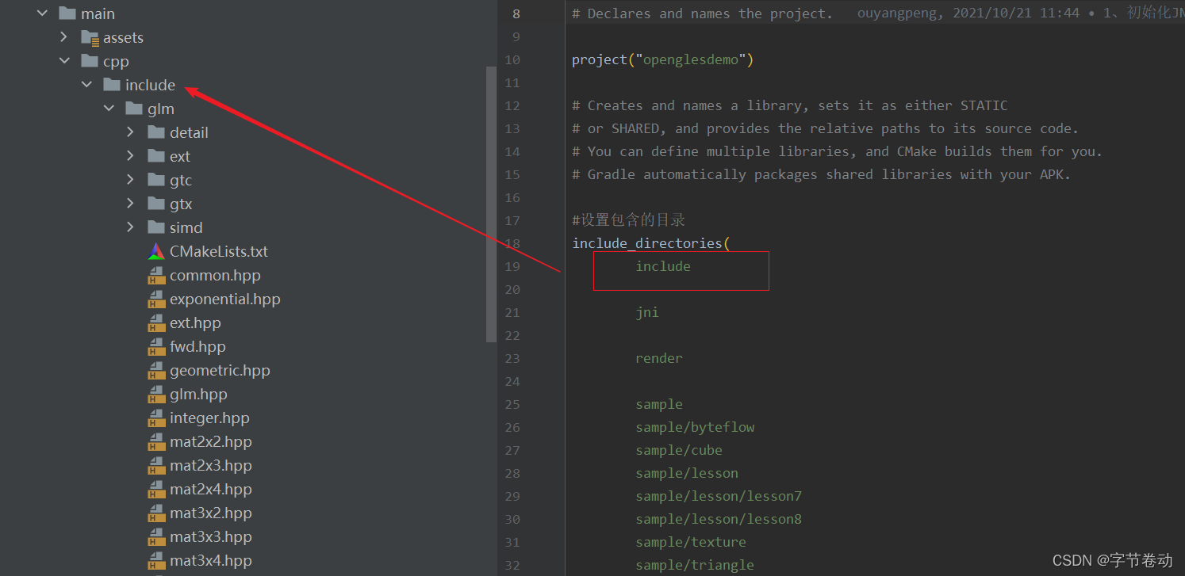Screen dimensions: 1185x576
Task: Click the assets resource folder icon
Action: tap(90, 37)
